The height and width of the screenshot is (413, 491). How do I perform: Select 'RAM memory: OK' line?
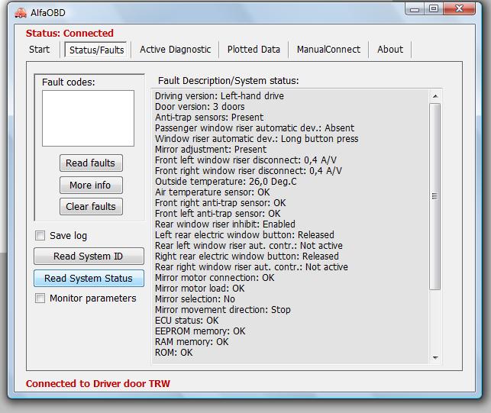[x=192, y=341]
